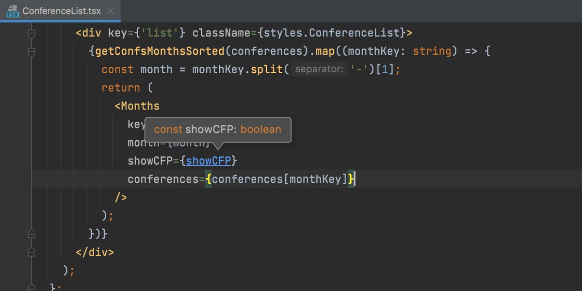Image resolution: width=582 pixels, height=291 pixels.
Task: Collapse the fold marker on the div key='list' line
Action: click(32, 33)
